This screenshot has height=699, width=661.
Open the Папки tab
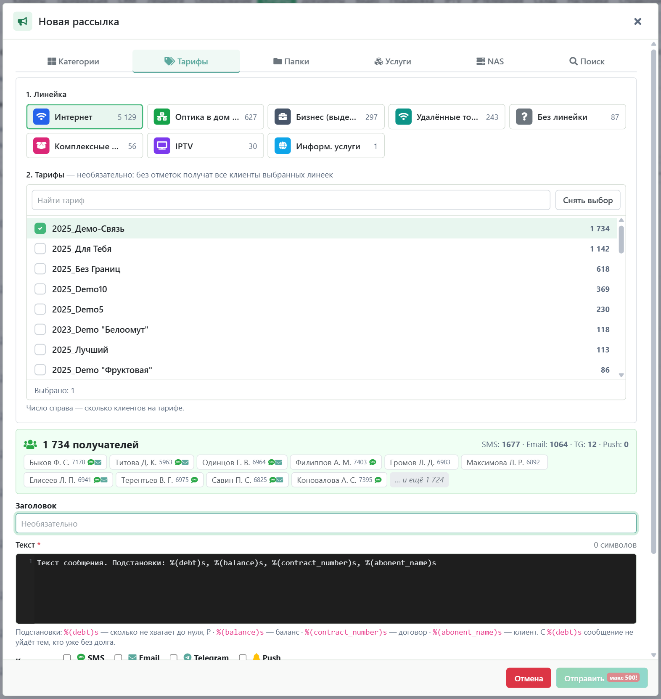[291, 61]
